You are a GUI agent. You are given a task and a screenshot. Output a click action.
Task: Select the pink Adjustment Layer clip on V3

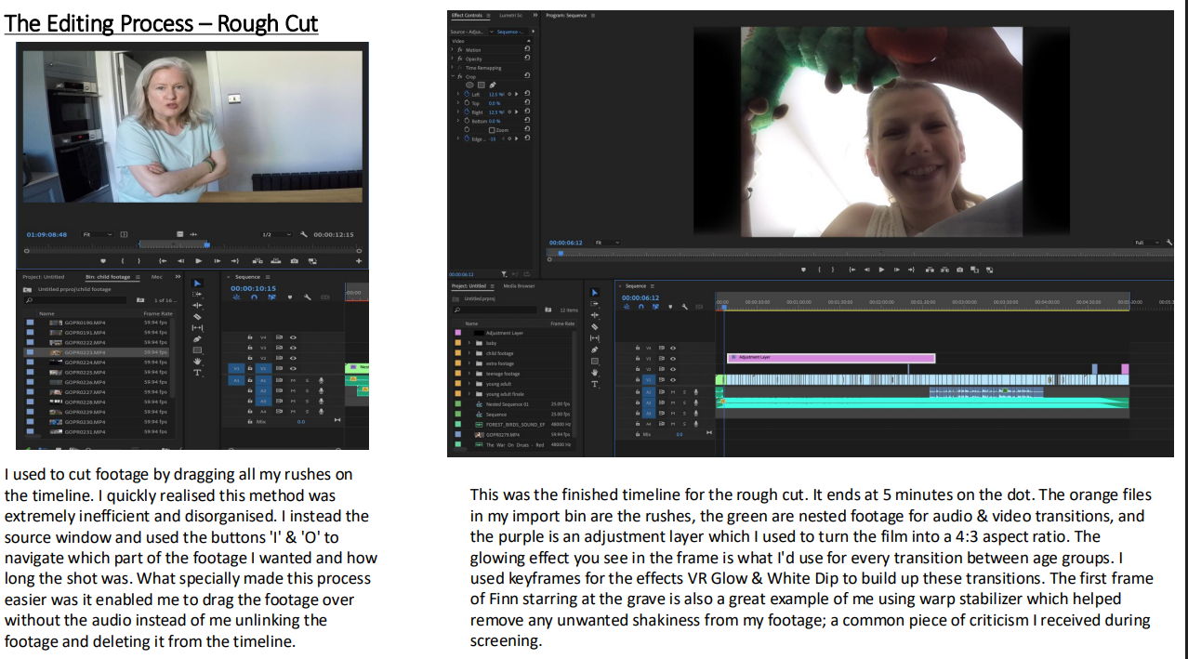[x=831, y=357]
